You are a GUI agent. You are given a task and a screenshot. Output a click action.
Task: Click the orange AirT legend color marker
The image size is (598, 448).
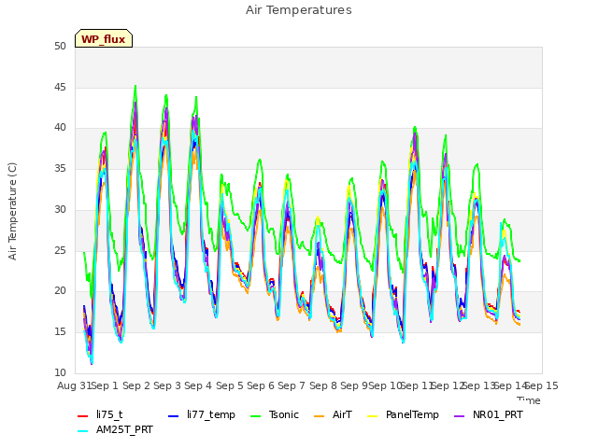320,415
